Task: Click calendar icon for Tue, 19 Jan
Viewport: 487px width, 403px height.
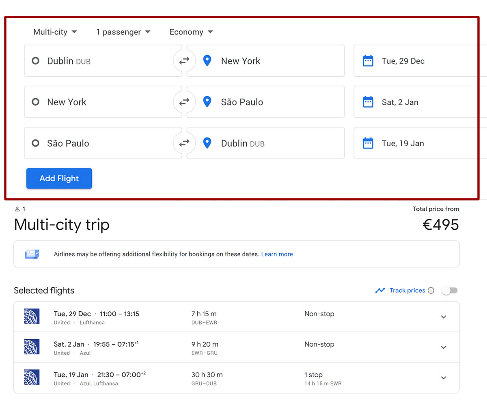Action: [368, 143]
